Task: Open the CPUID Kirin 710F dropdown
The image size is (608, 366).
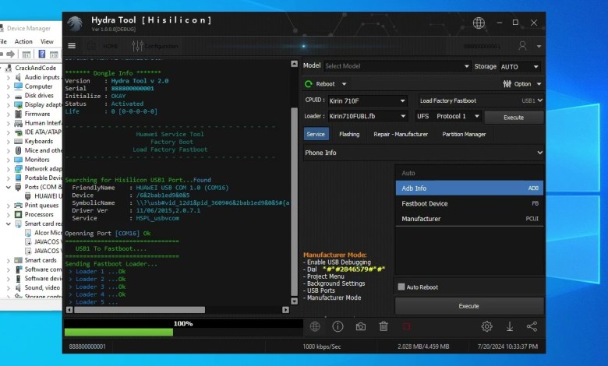Action: pyautogui.click(x=366, y=100)
